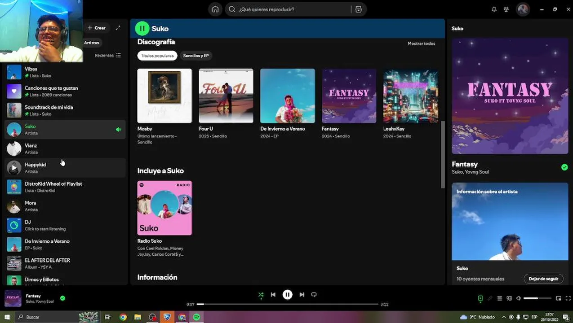
Task: Open the Four U single cover
Action: click(x=226, y=96)
